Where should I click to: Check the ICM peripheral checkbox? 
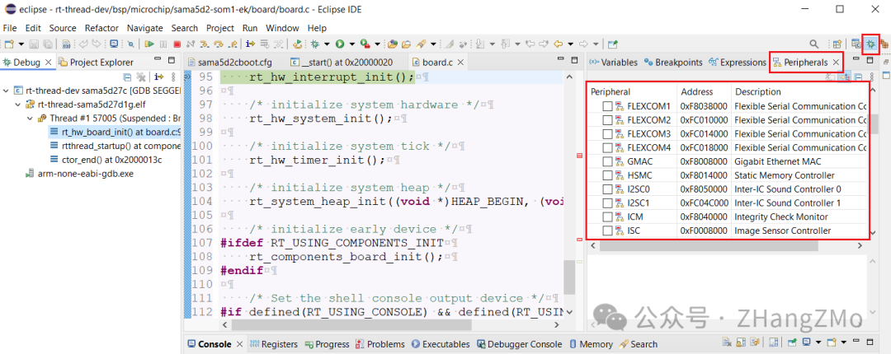[x=607, y=217]
